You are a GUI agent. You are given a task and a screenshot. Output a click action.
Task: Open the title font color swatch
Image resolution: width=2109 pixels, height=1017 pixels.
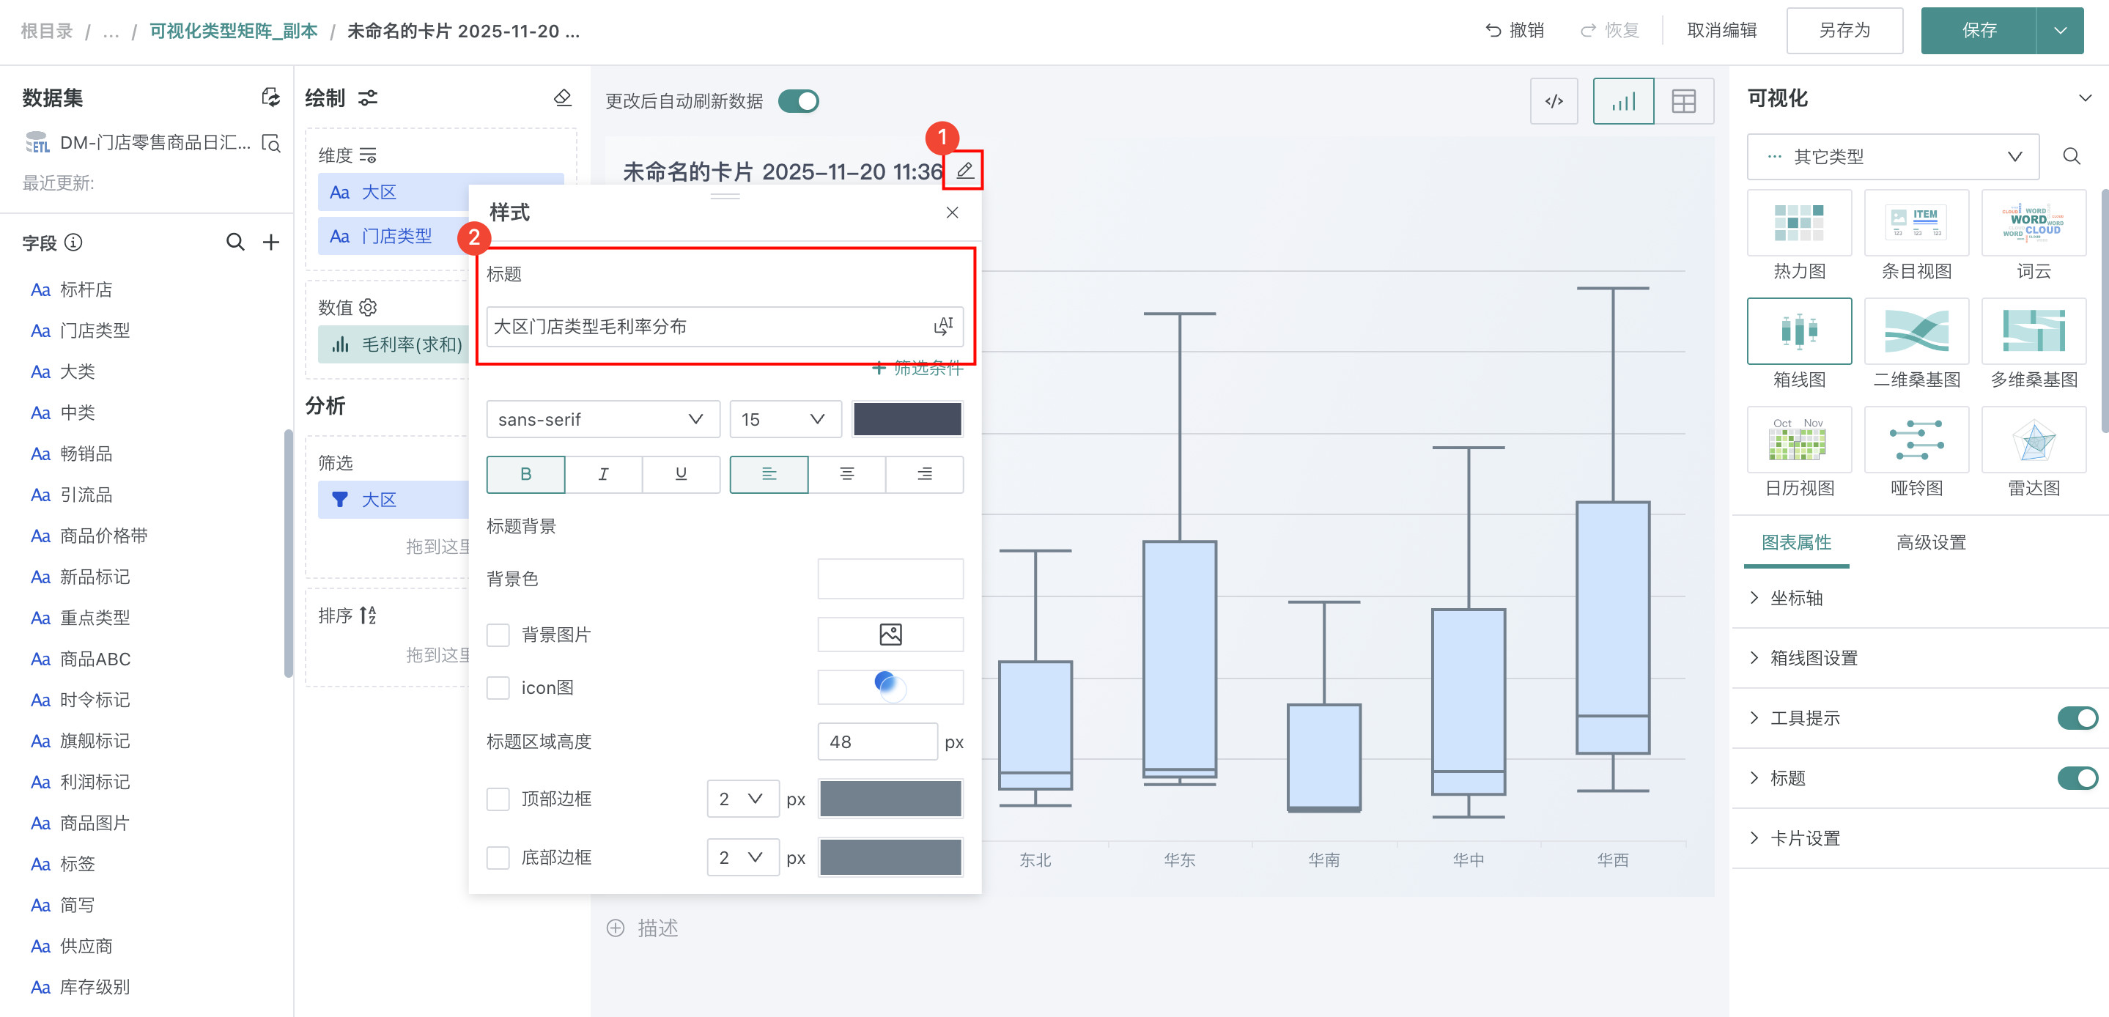(906, 419)
